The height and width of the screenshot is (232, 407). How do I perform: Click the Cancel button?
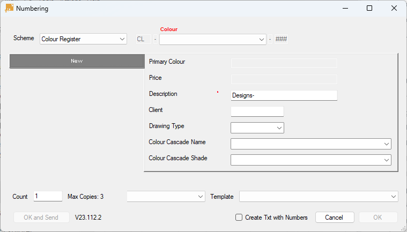(335, 217)
